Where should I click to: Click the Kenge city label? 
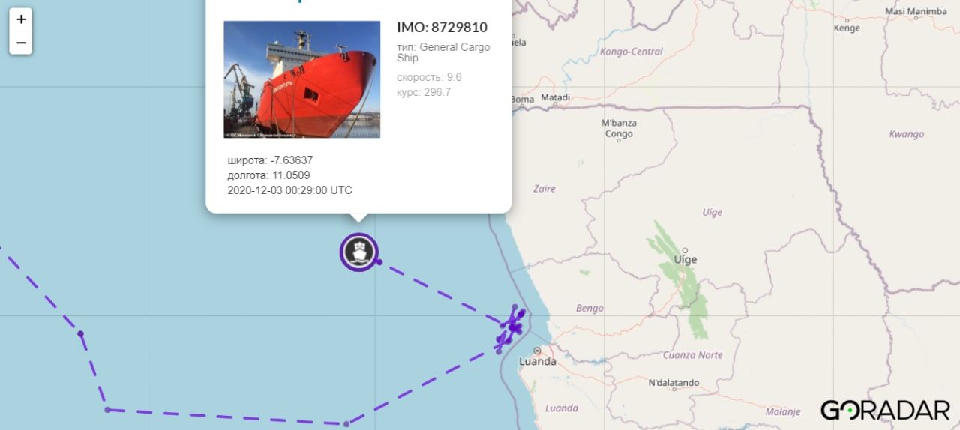coord(847,28)
